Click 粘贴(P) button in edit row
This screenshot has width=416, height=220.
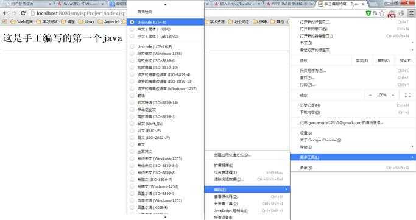tap(405, 60)
